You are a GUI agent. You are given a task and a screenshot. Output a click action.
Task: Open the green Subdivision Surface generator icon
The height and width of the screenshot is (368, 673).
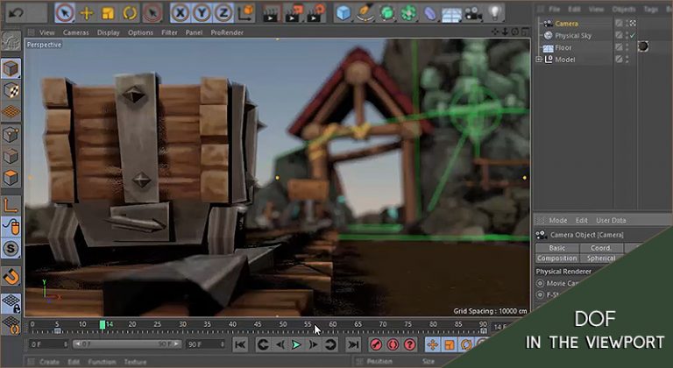387,13
